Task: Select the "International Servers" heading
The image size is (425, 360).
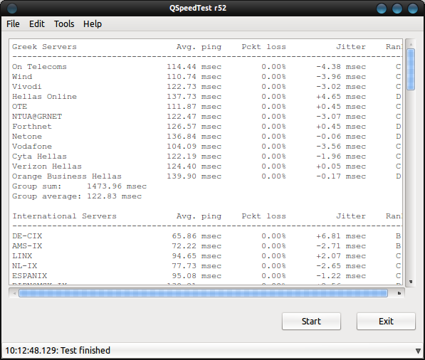Action: coord(65,216)
